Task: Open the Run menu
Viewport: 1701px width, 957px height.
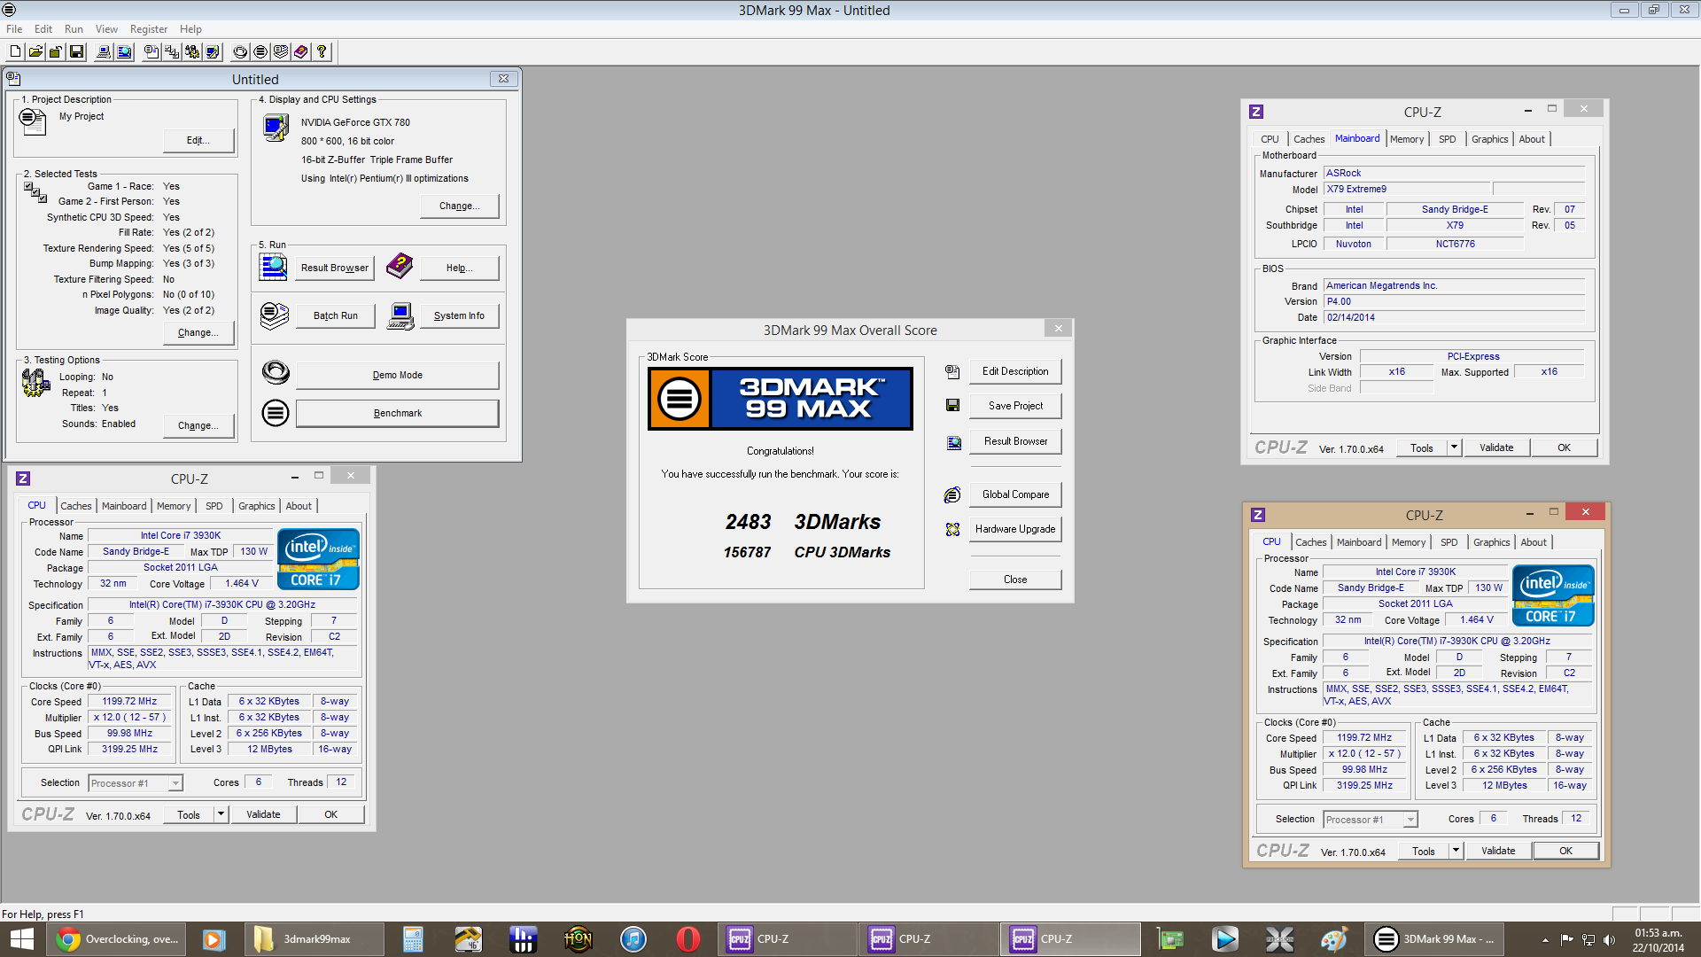Action: point(74,29)
